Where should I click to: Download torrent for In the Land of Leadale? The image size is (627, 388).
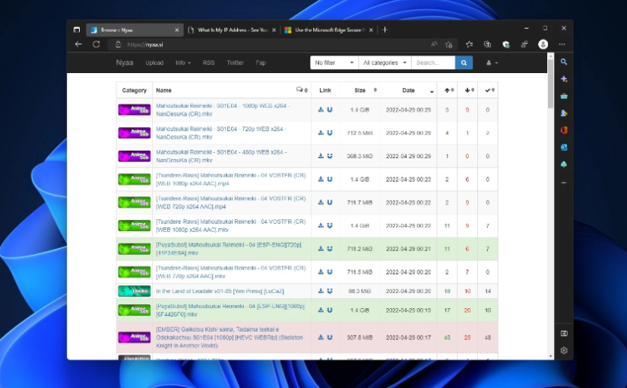(x=321, y=291)
